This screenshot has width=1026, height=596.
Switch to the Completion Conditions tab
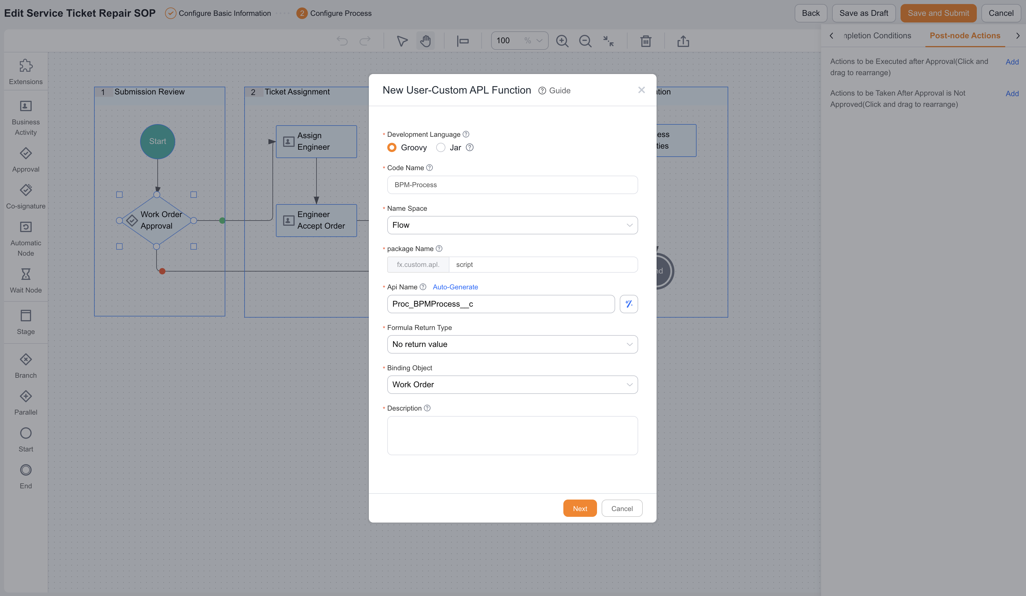pos(877,35)
